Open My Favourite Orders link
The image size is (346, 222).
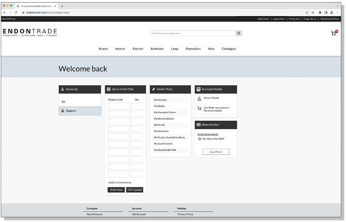tap(165, 112)
